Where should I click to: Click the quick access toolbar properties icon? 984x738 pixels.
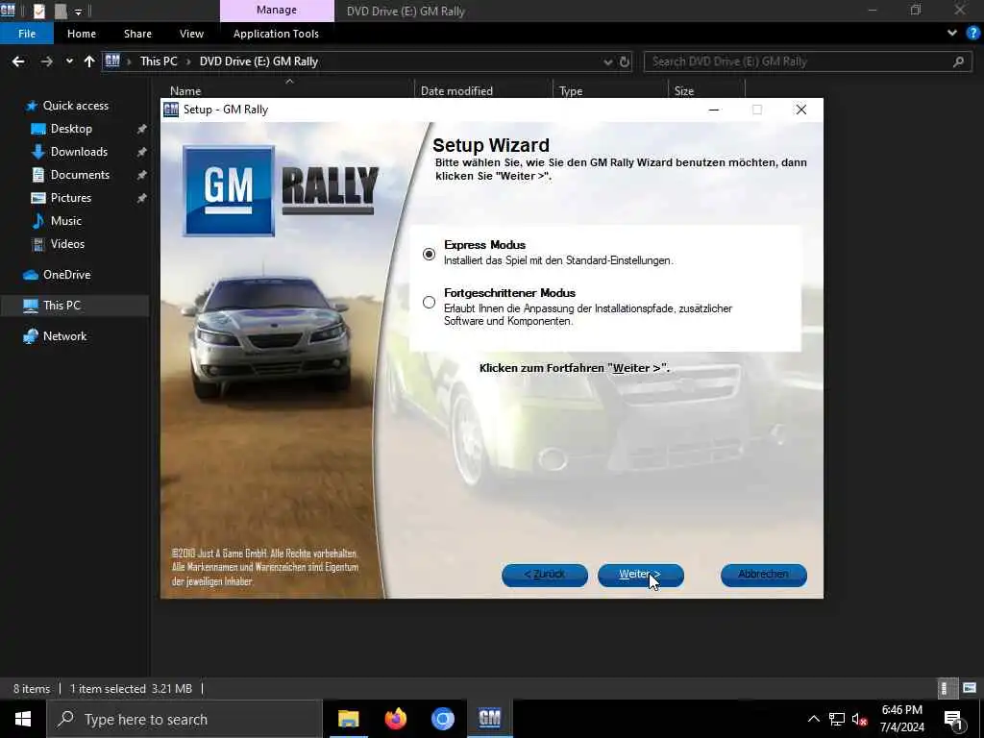(38, 11)
